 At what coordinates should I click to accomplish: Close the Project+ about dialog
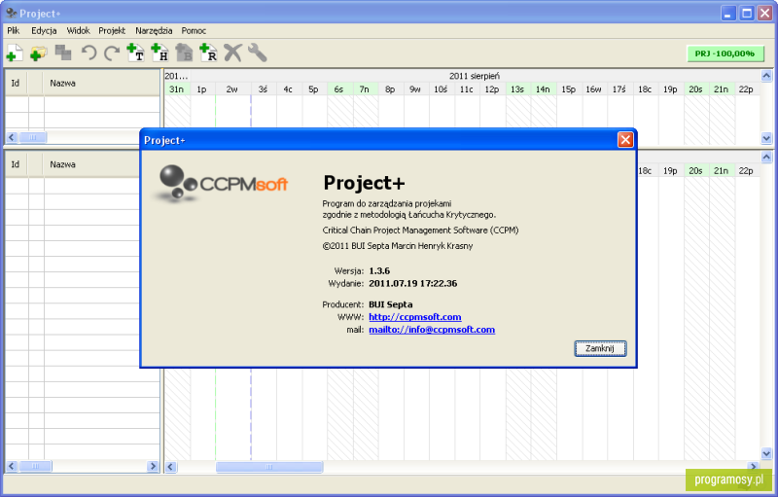[625, 140]
